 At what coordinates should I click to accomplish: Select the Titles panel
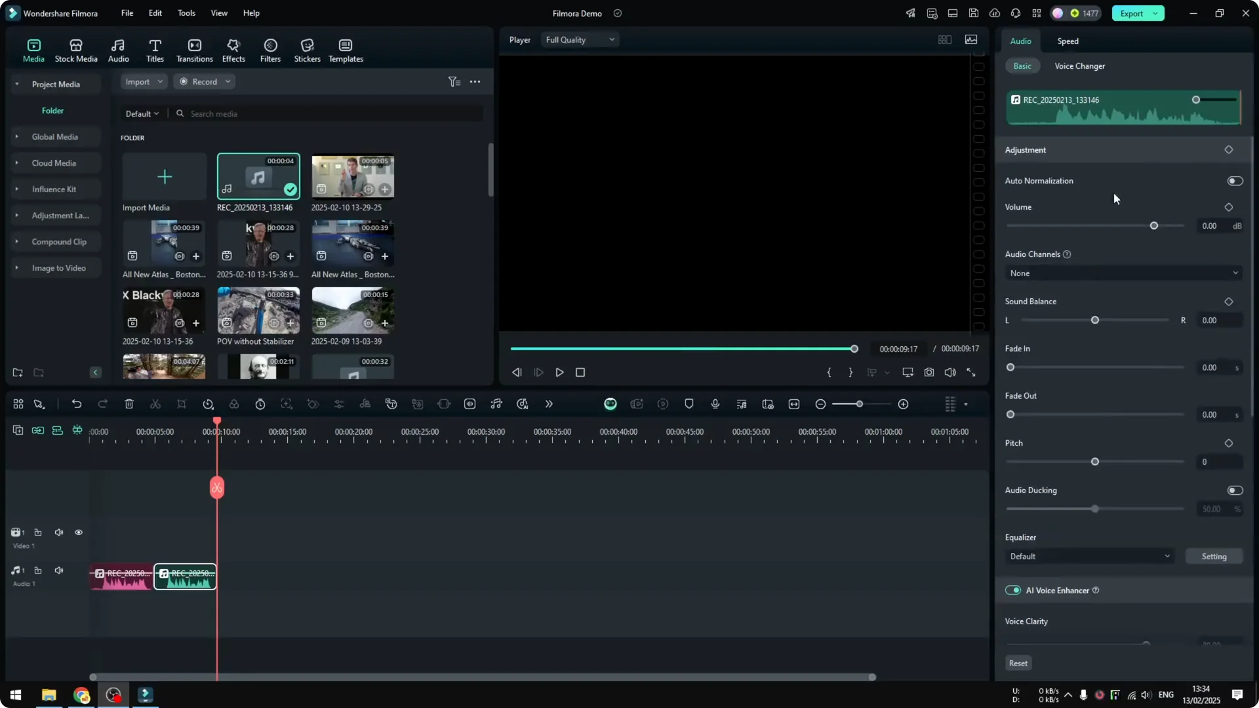[155, 49]
